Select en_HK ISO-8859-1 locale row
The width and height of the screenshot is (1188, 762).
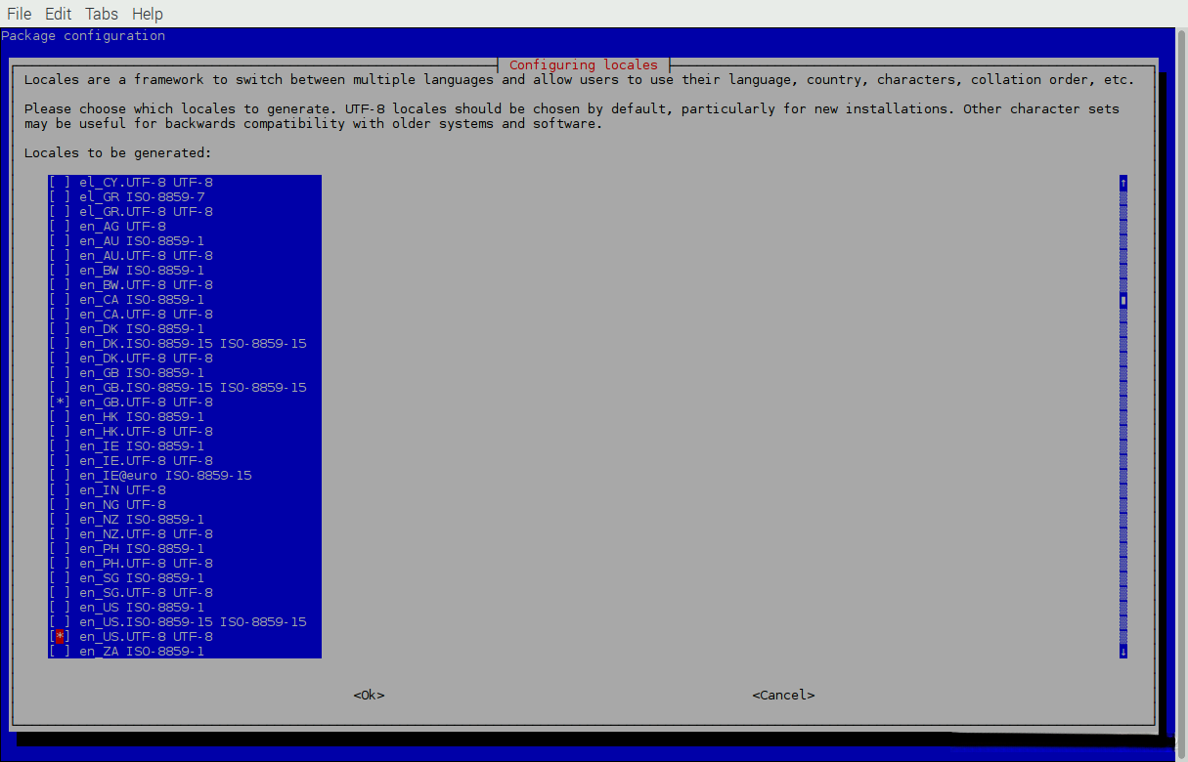coord(185,417)
